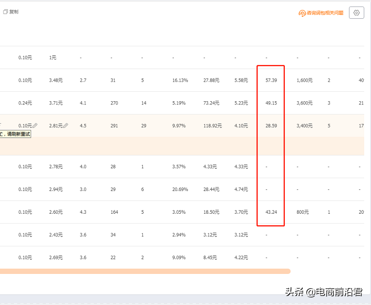
Task: Click the 8.45元 cost cell
Action: coord(210,258)
